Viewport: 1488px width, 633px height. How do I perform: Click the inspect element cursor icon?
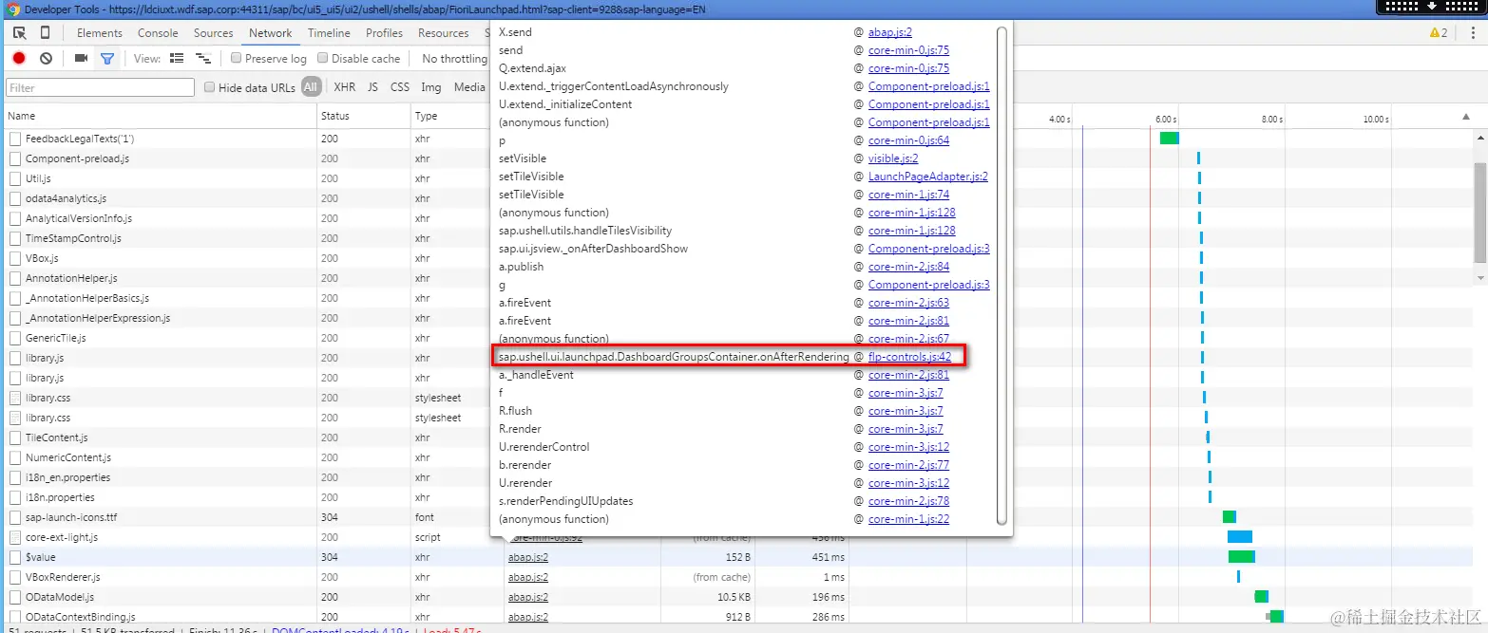(20, 33)
